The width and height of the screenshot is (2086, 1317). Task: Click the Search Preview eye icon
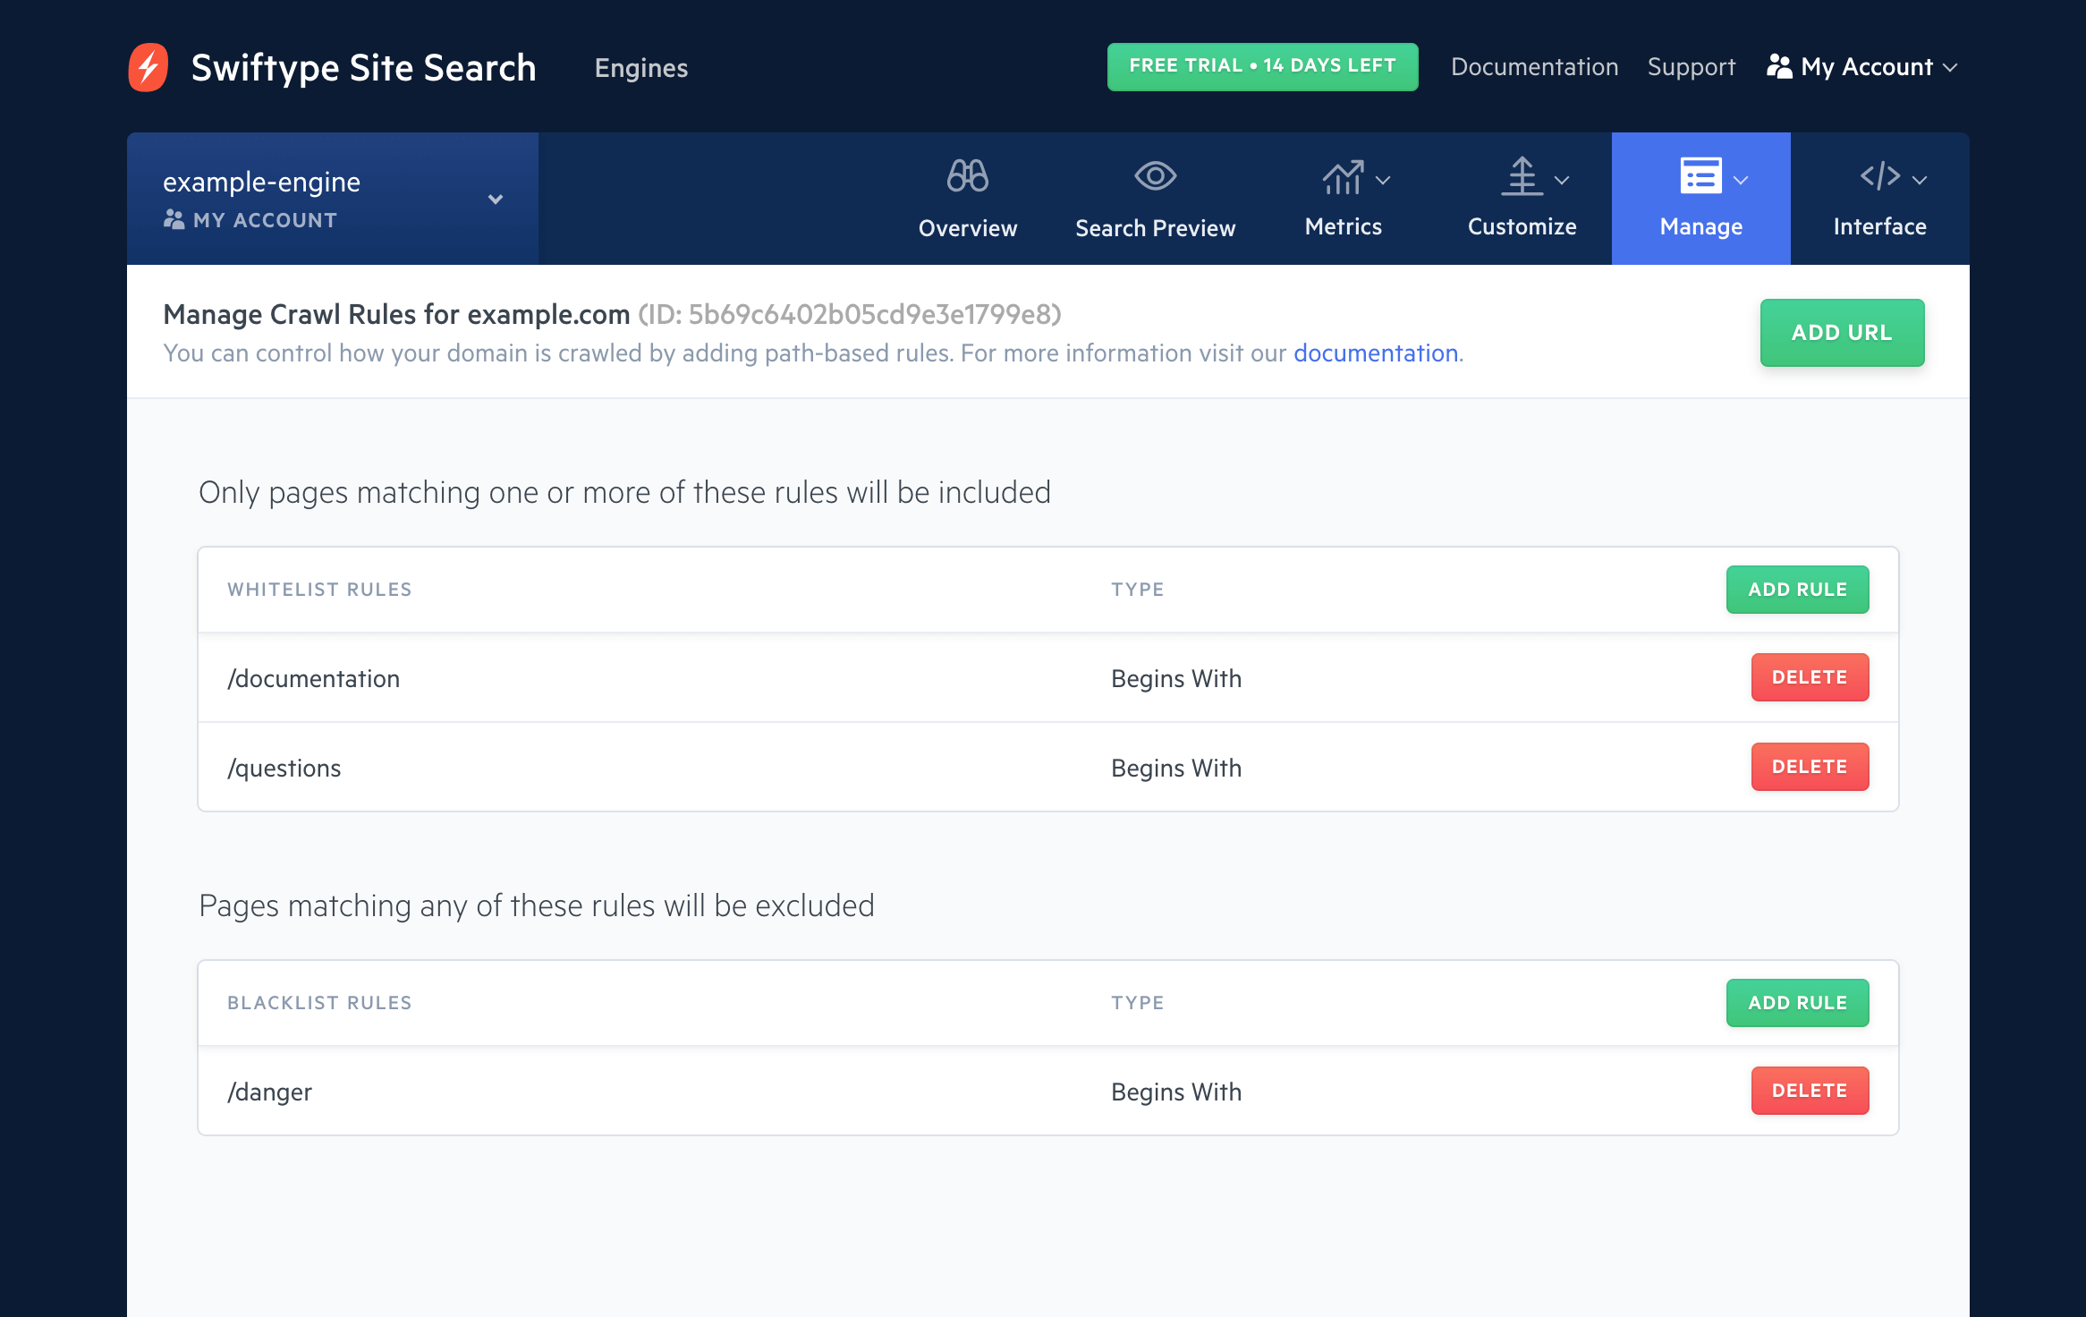pyautogui.click(x=1155, y=176)
